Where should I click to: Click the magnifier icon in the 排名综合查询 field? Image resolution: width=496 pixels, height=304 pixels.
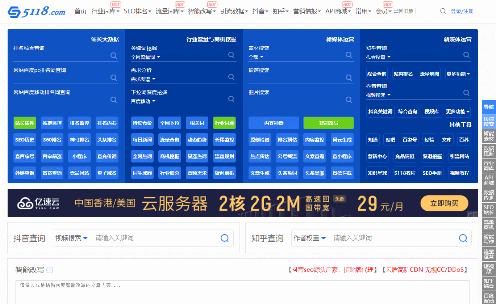point(113,55)
